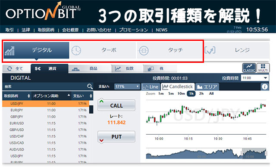This screenshot has width=276, height=167.
Task: Select the USD/JPY 11:15 row
Action: [46, 156]
